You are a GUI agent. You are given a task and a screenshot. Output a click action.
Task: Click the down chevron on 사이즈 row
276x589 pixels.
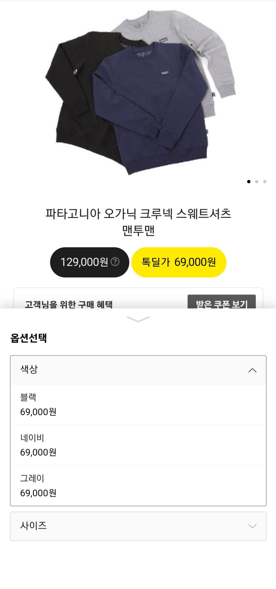252,526
